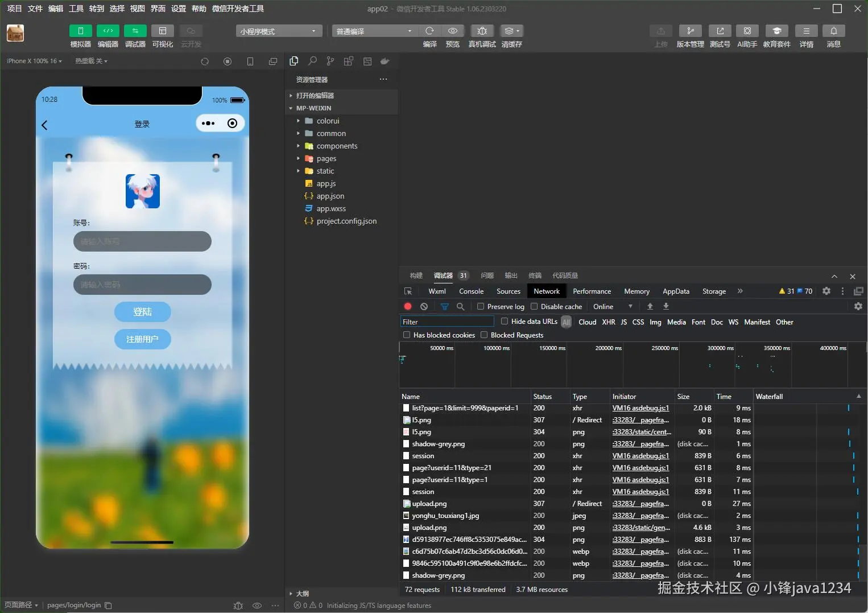Enable the Disable cache checkbox

click(534, 306)
